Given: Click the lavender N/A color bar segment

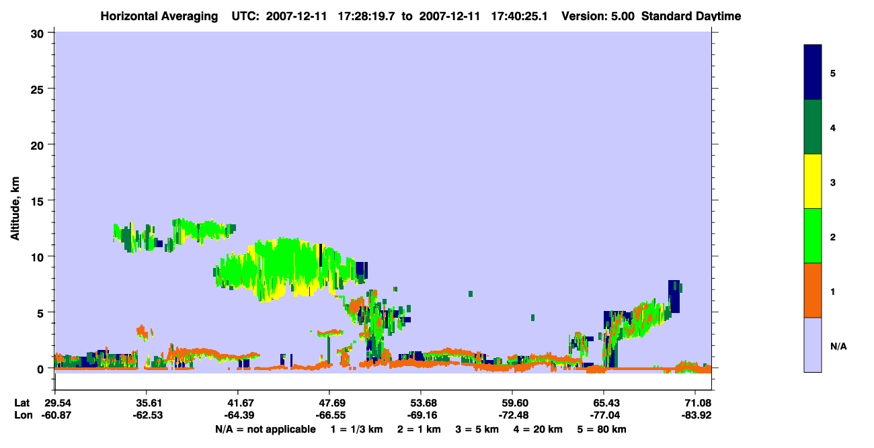Looking at the screenshot, I should point(813,345).
